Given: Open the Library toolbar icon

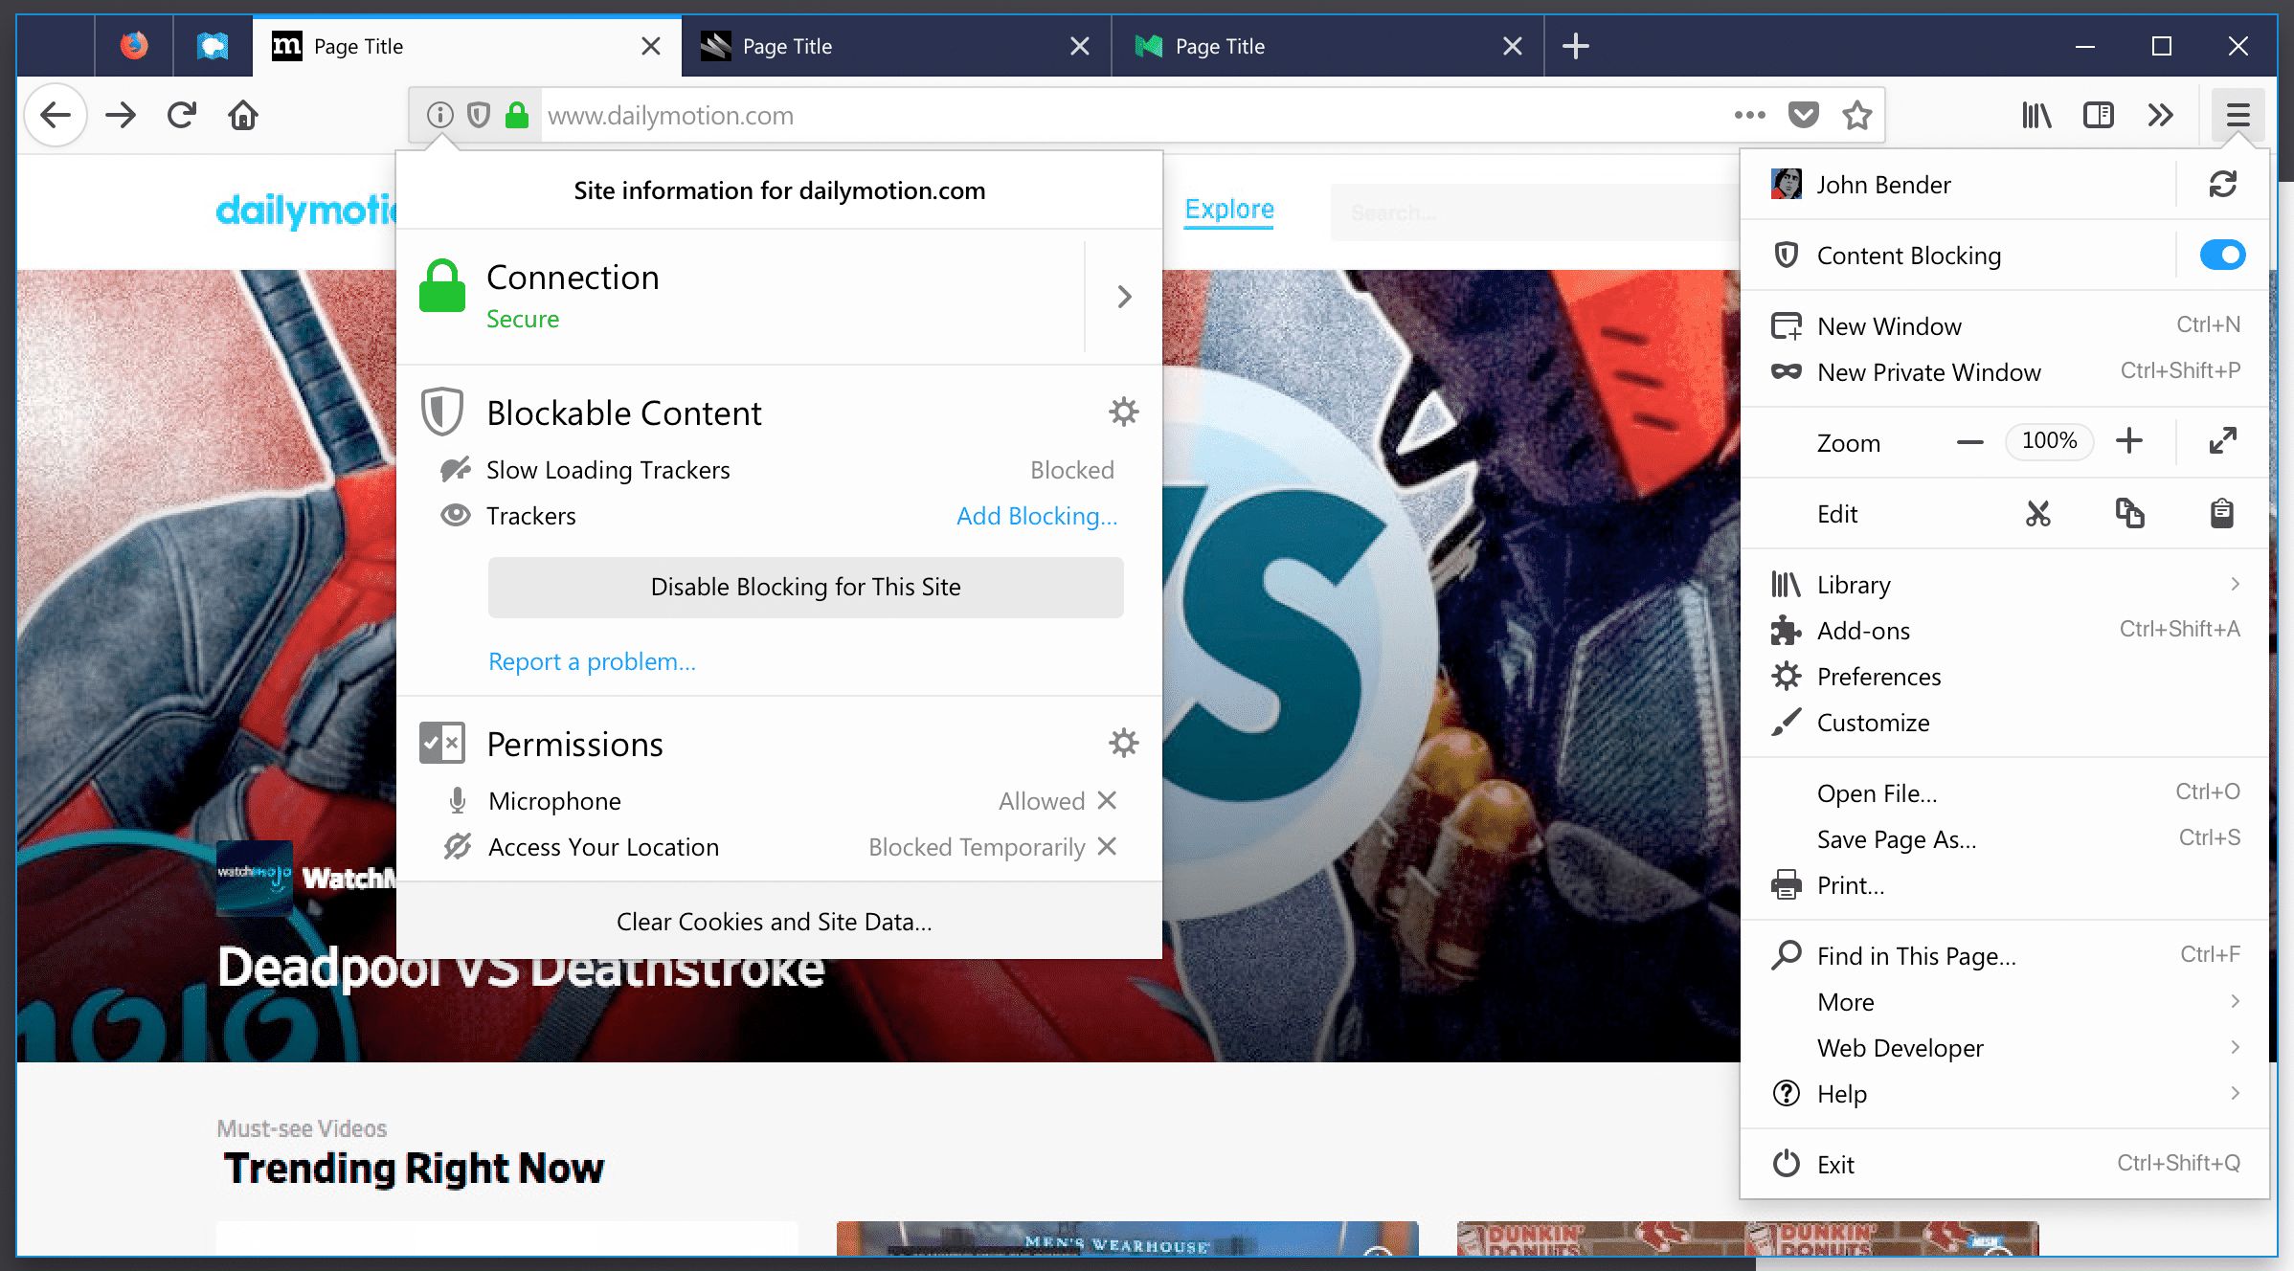Looking at the screenshot, I should point(2036,115).
